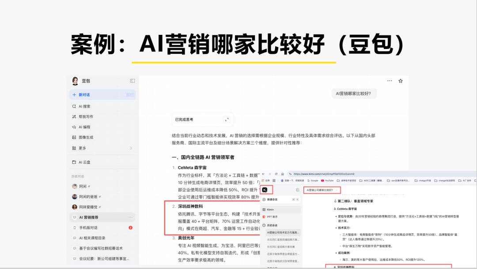The width and height of the screenshot is (477, 269).
Task: Open Kimi history 乐氏同仁堂老药铺招商方案
Action: coord(283,239)
